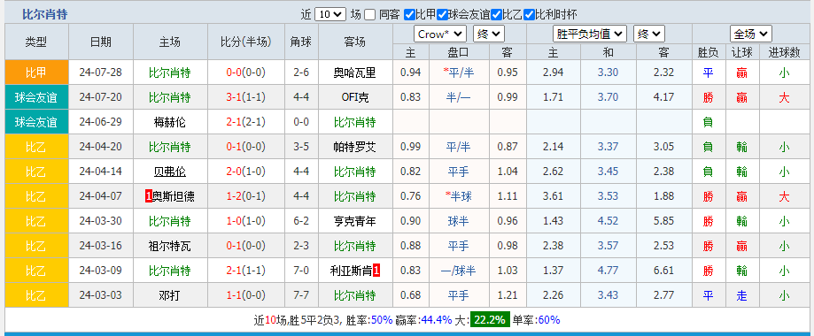Open the 祖尔特瓦 team link
The image size is (814, 336).
[170, 246]
